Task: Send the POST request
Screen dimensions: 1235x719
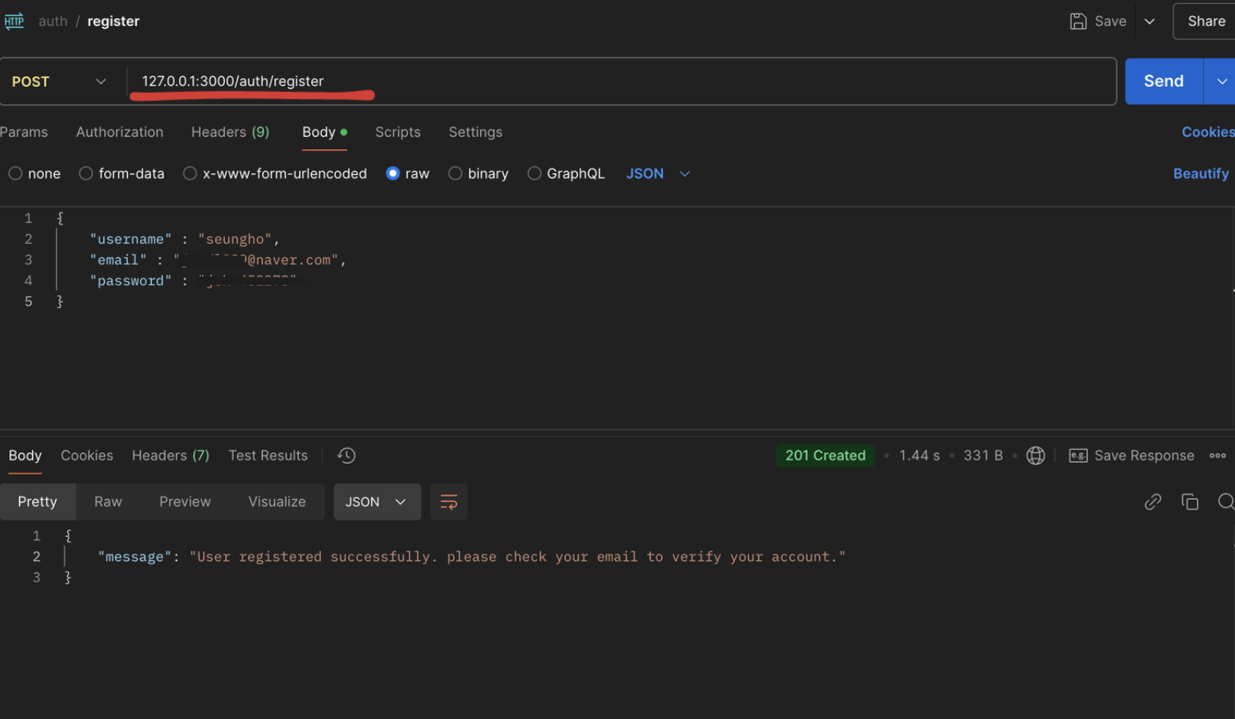Action: [x=1164, y=81]
